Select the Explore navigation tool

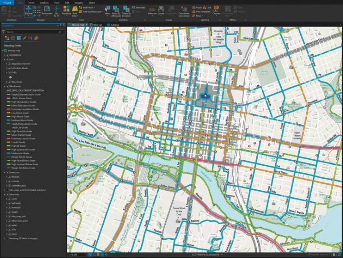click(29, 11)
